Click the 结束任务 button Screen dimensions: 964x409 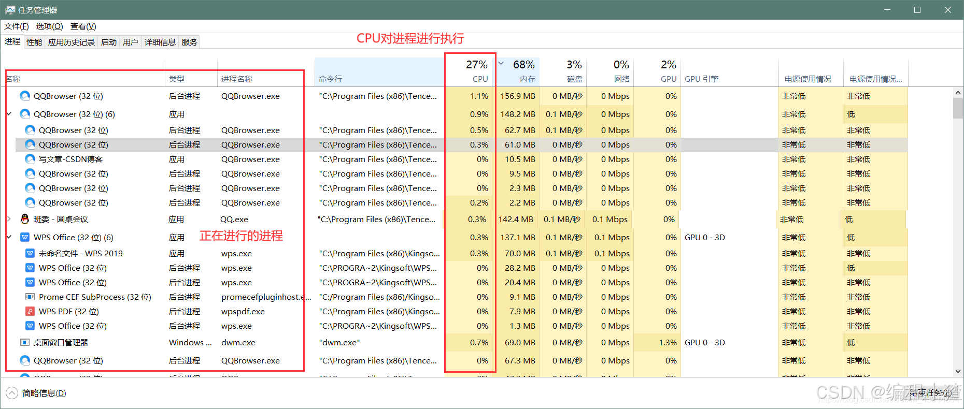coord(930,393)
